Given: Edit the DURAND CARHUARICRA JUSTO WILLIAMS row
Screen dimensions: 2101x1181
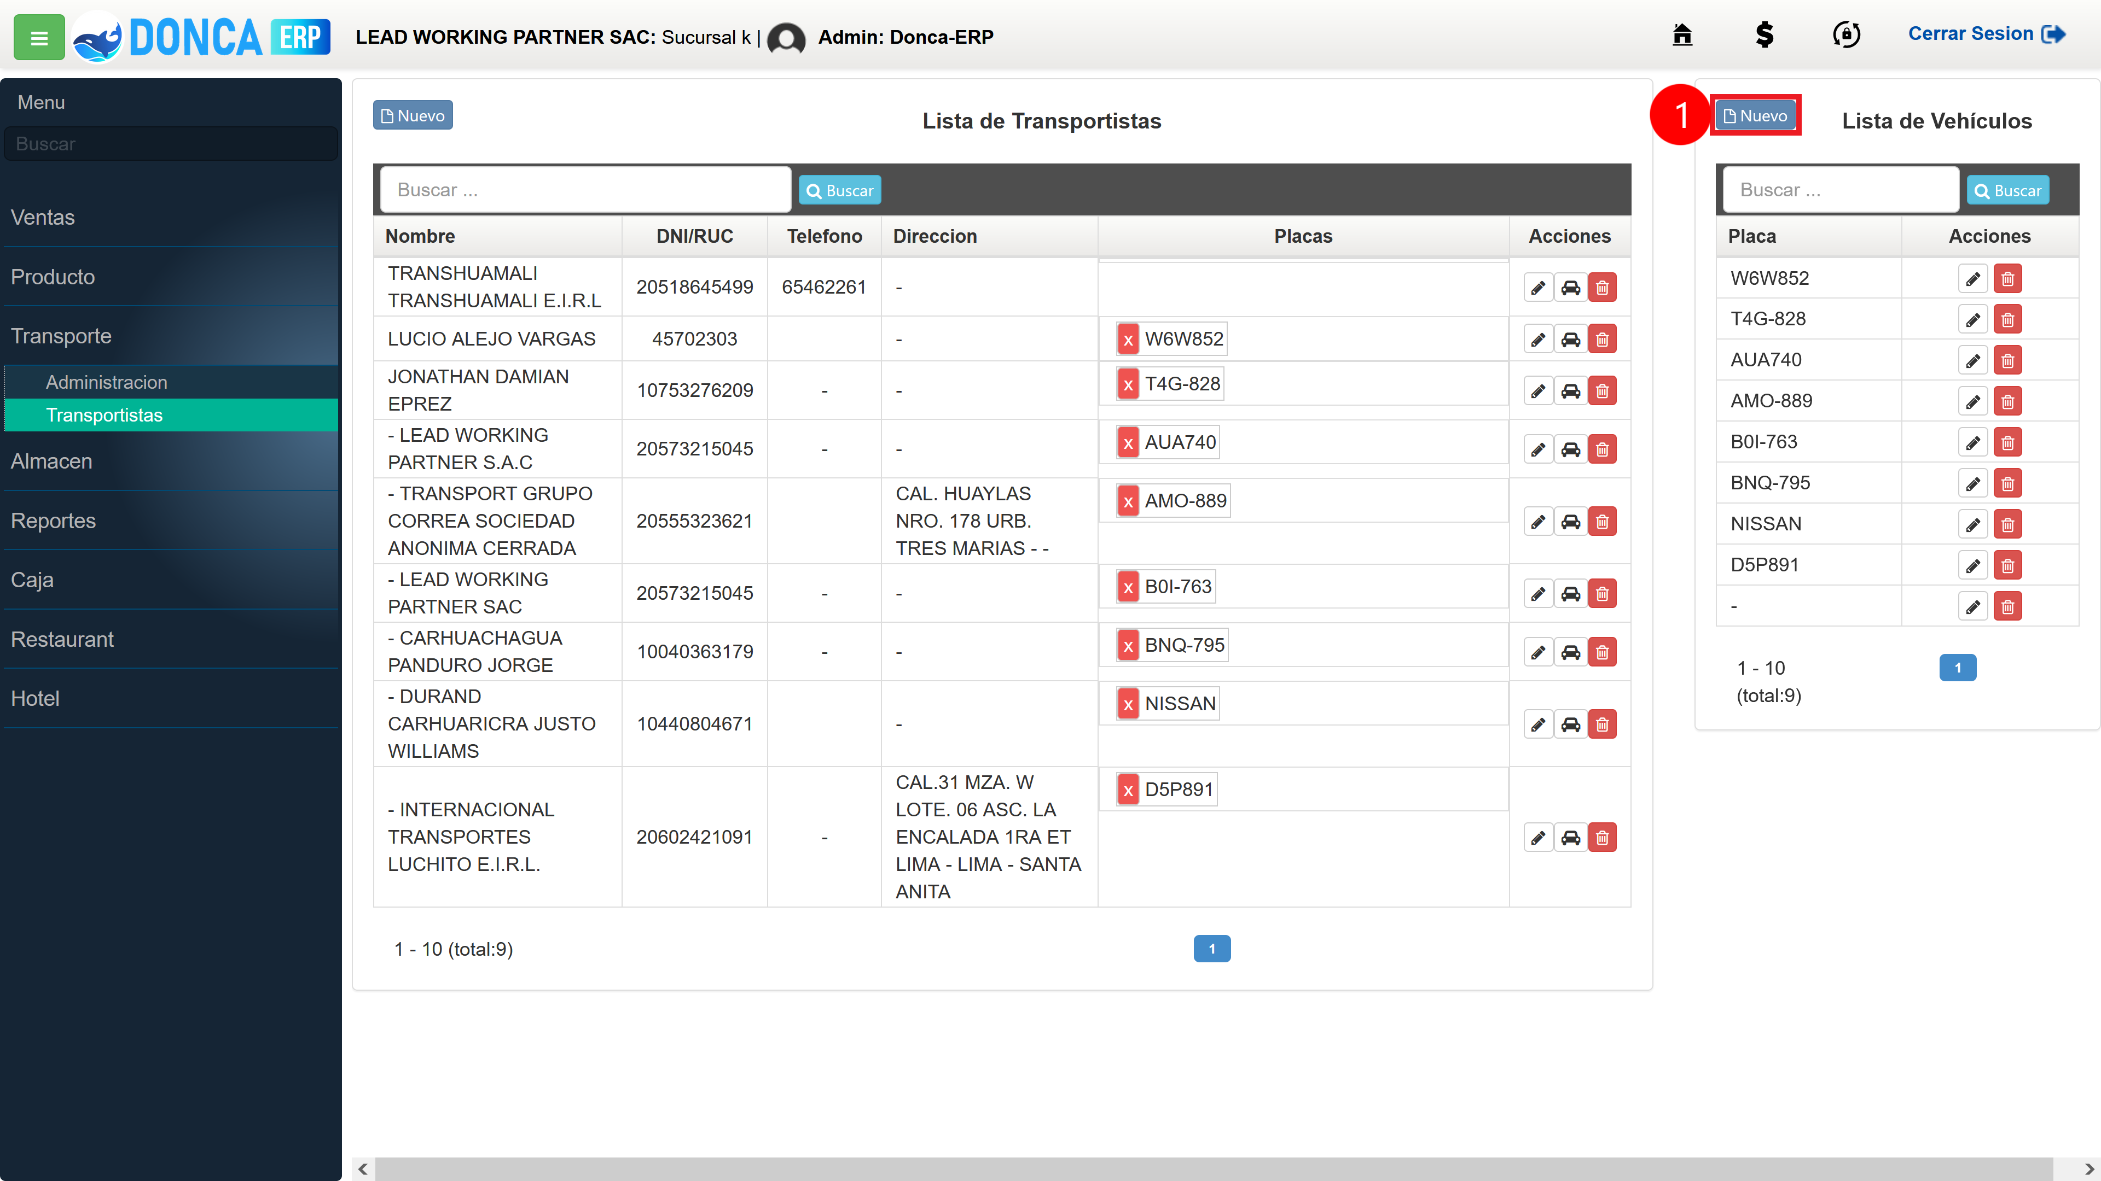Looking at the screenshot, I should pyautogui.click(x=1537, y=724).
